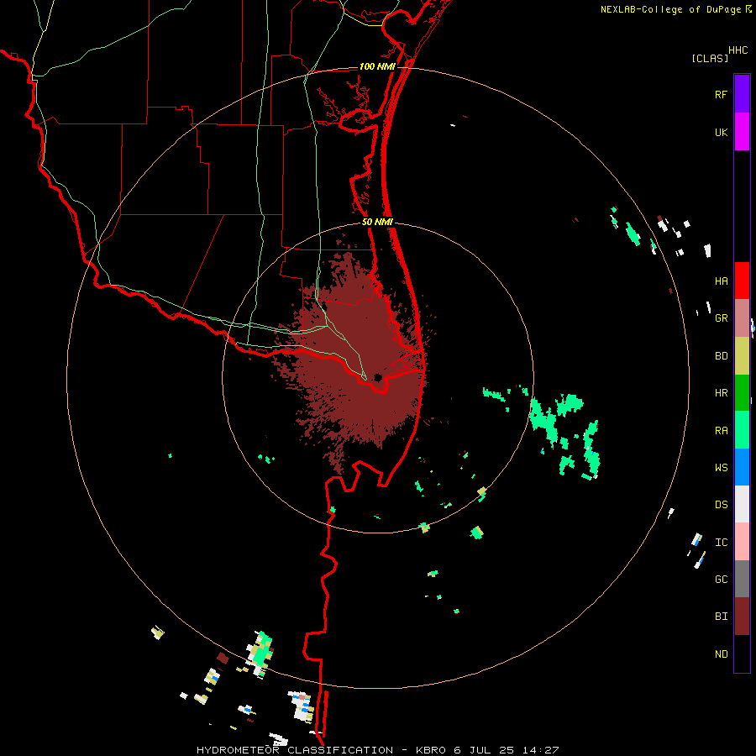Screen dimensions: 756x756
Task: Click the "BI" legend label
Action: tap(721, 617)
